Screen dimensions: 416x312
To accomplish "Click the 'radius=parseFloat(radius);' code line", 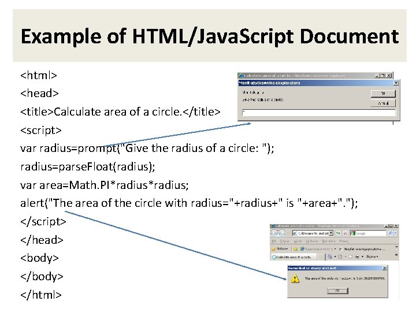I will tap(88, 166).
